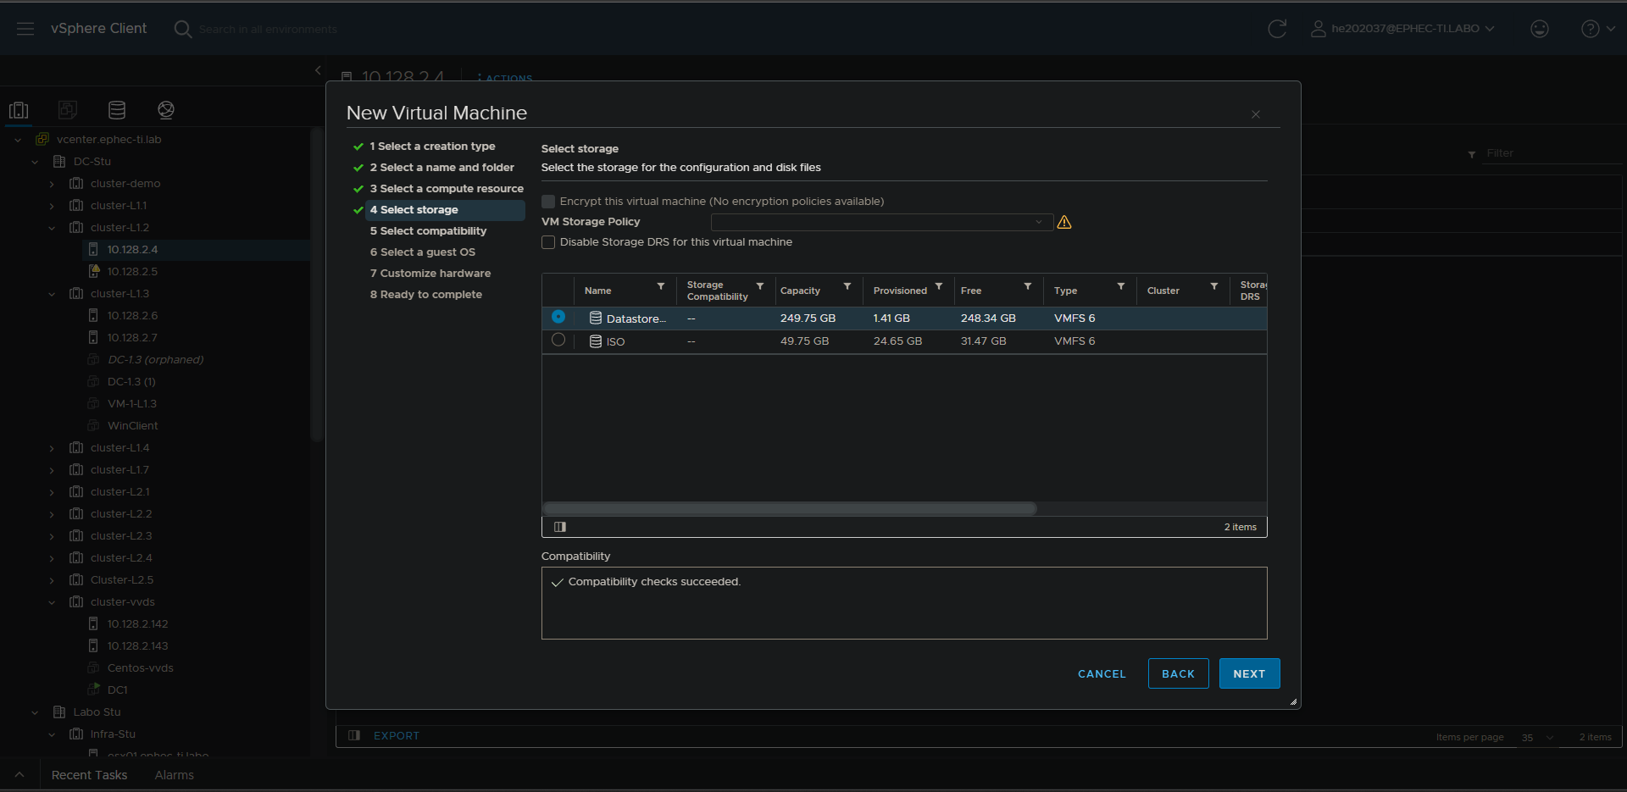Enable Disable Storage DRS checkbox
Viewport: 1627px width, 792px height.
(x=548, y=242)
